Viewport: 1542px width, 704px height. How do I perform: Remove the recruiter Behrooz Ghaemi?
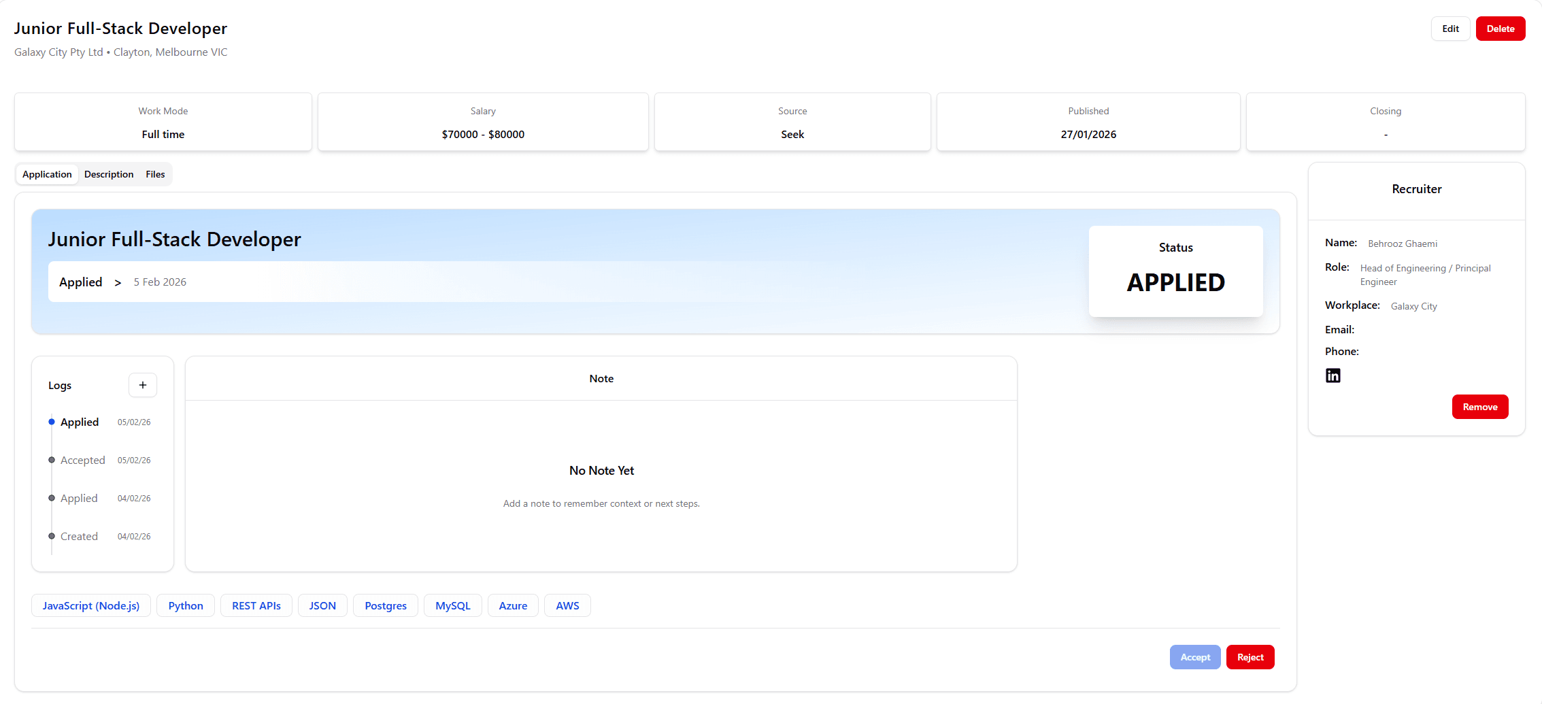(1480, 406)
